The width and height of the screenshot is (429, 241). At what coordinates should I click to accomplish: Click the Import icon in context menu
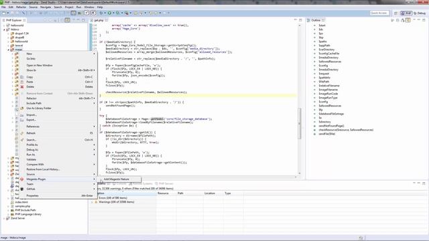[x=22, y=115]
